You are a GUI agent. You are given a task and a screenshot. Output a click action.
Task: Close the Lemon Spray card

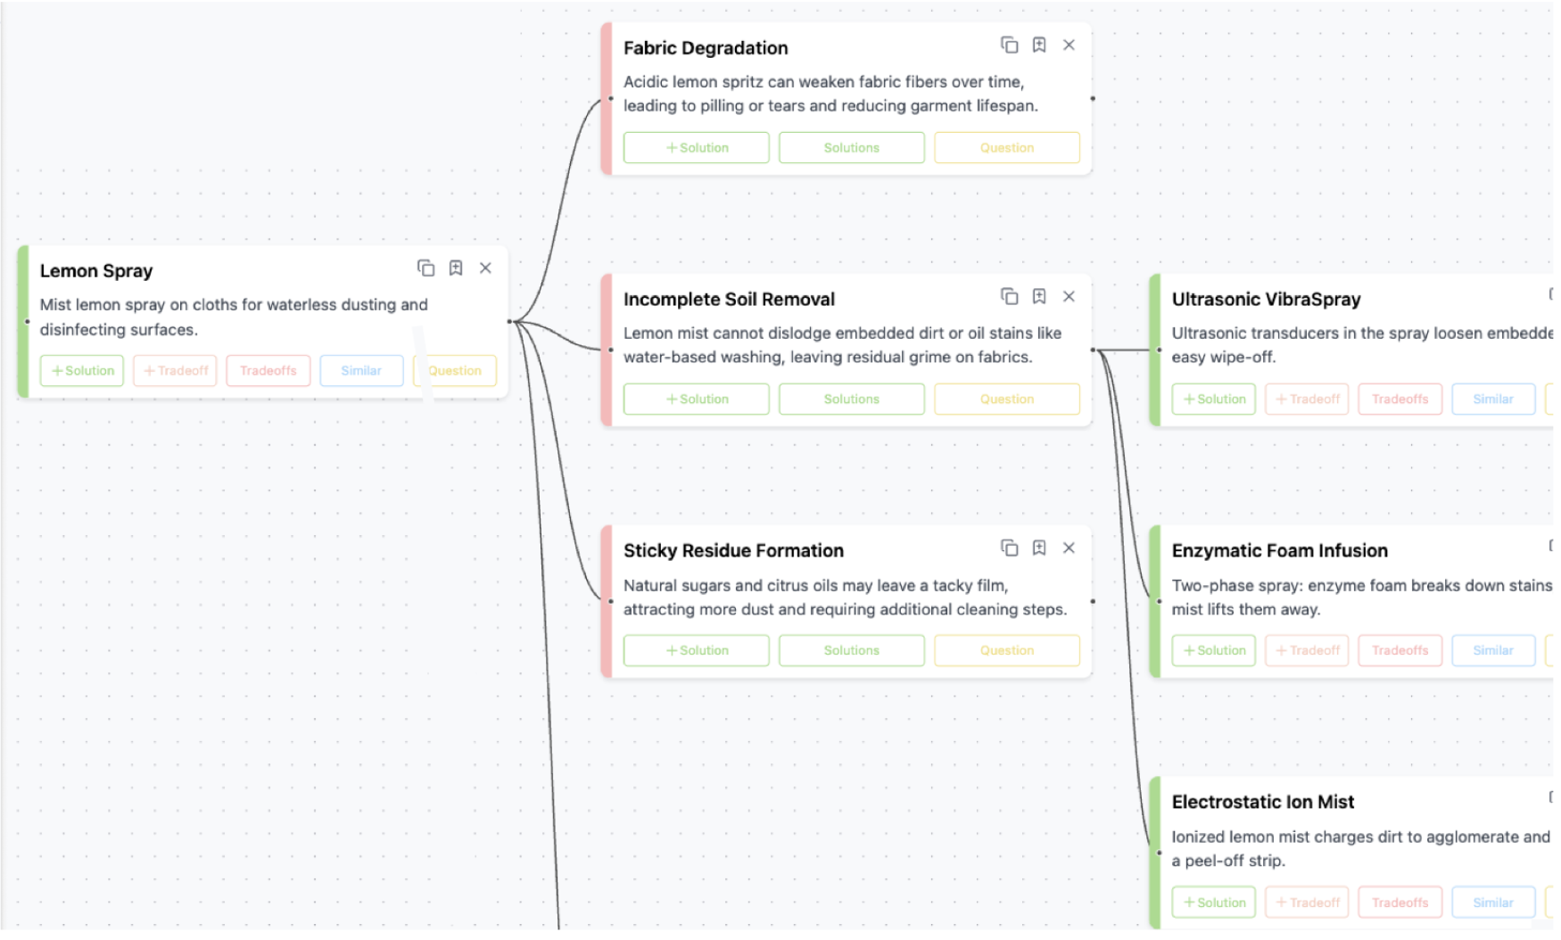(x=485, y=268)
